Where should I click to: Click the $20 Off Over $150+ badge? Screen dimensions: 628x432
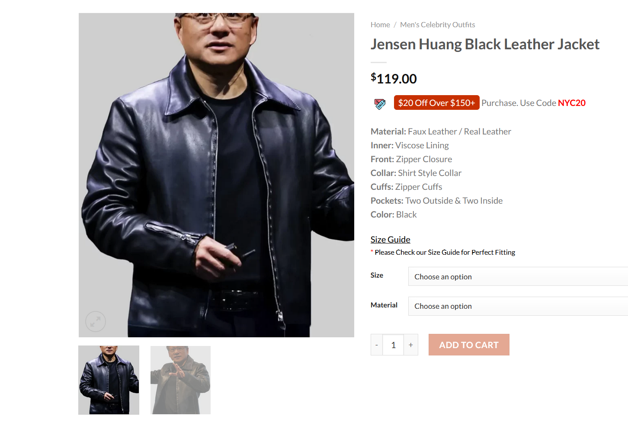[x=437, y=102]
